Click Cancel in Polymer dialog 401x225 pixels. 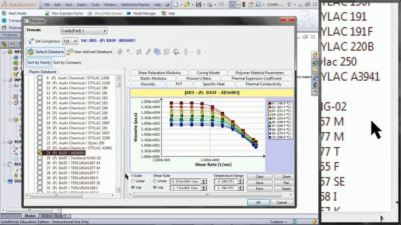[x=281, y=202]
